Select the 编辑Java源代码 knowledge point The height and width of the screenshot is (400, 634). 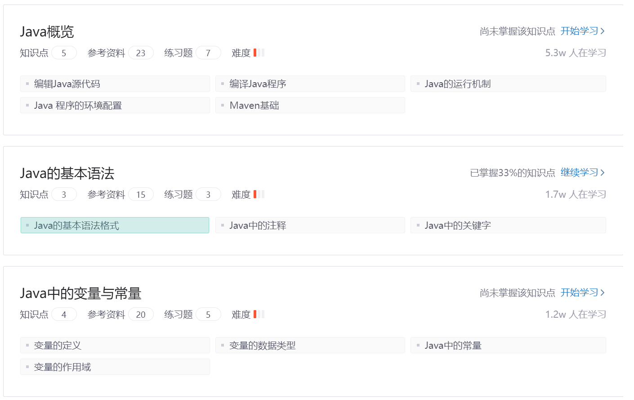(x=115, y=84)
